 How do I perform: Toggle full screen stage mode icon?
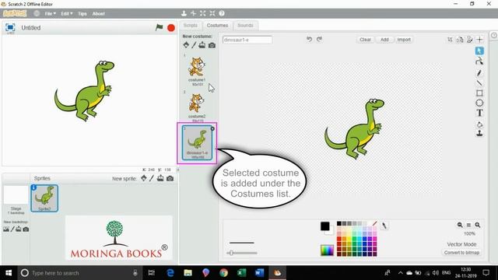pyautogui.click(x=10, y=28)
